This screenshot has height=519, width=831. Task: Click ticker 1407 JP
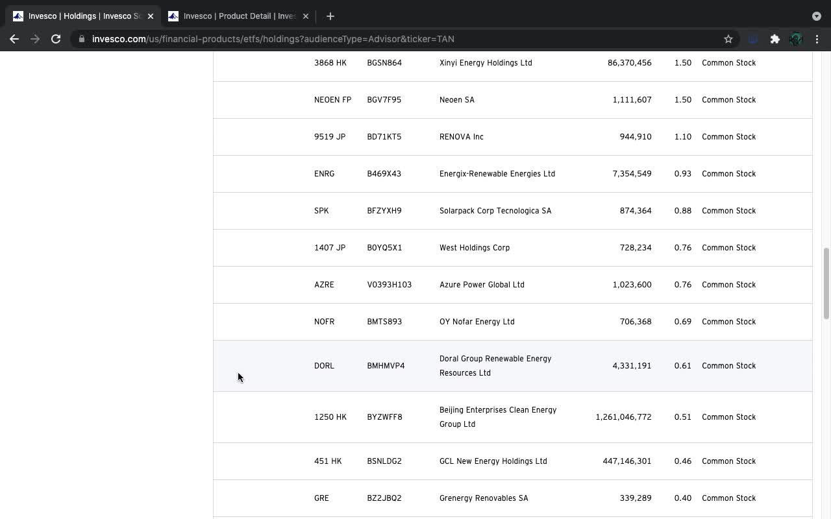pyautogui.click(x=330, y=248)
